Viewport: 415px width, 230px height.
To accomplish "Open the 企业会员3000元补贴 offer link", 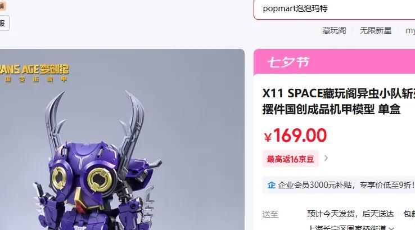I will click(346, 185).
